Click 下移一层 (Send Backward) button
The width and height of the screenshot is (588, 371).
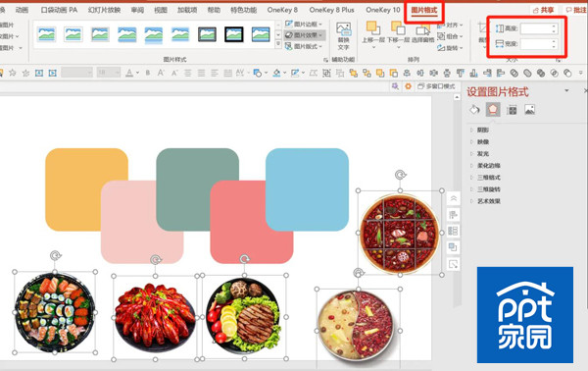[398, 35]
